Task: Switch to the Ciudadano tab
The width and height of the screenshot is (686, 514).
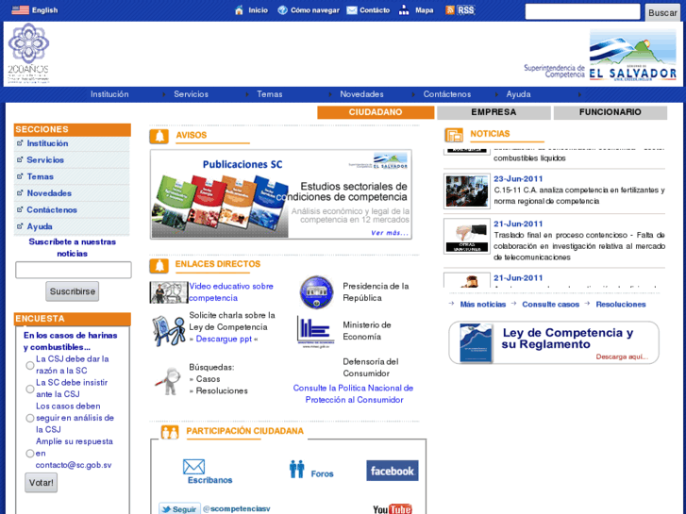Action: pos(376,112)
